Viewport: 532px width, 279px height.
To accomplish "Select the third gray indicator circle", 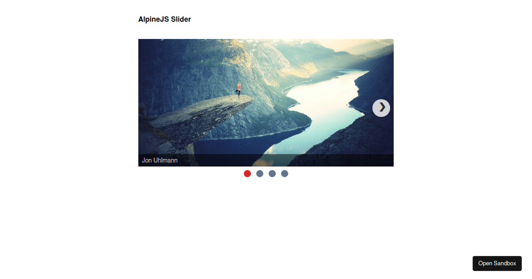I will coord(285,174).
